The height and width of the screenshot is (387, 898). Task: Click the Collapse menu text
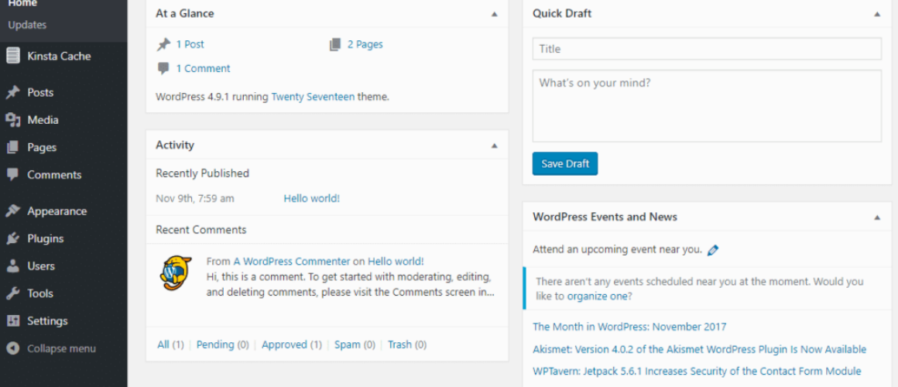tap(61, 348)
